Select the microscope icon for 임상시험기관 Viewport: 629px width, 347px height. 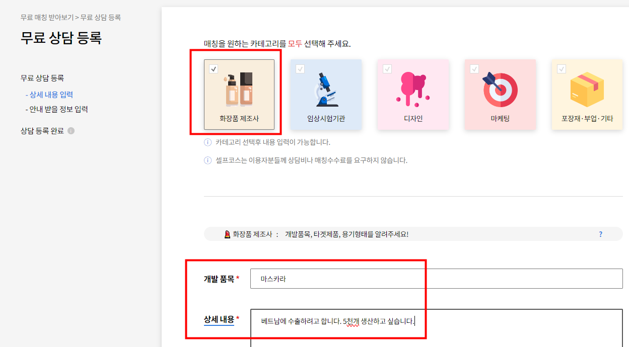326,90
